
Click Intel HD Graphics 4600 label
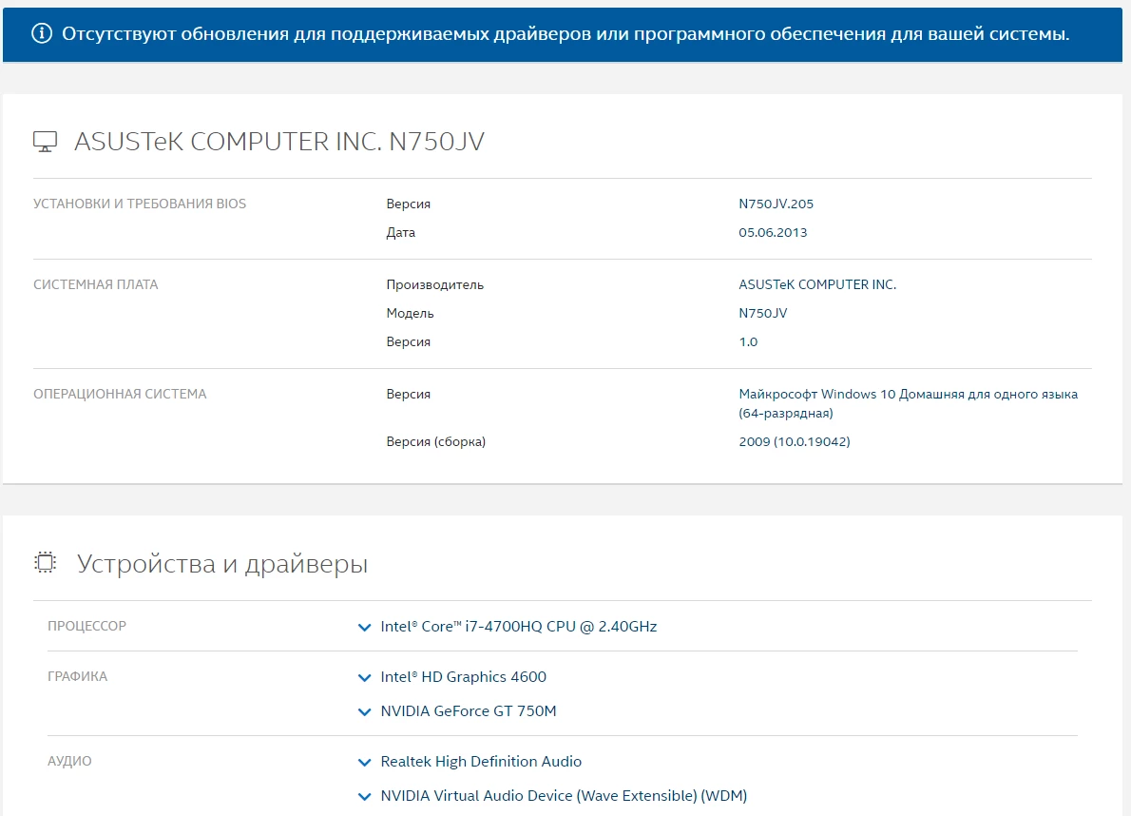pyautogui.click(x=463, y=677)
